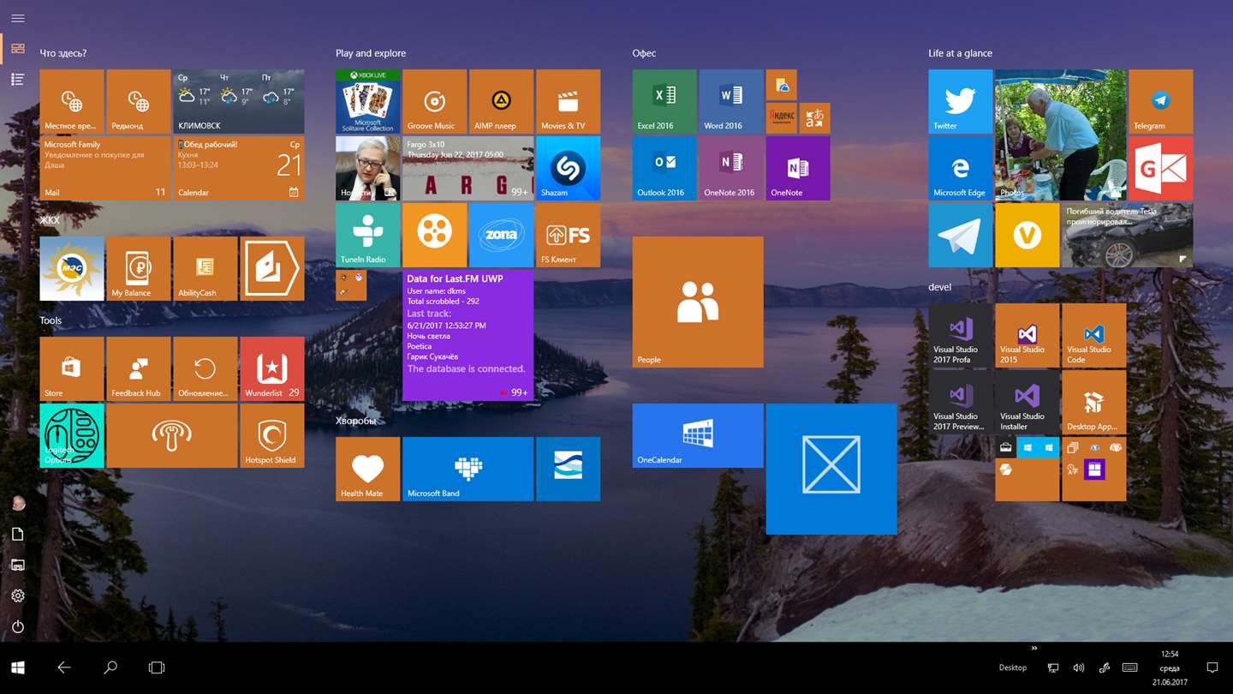Open Hotspot Shield tile

click(x=271, y=435)
